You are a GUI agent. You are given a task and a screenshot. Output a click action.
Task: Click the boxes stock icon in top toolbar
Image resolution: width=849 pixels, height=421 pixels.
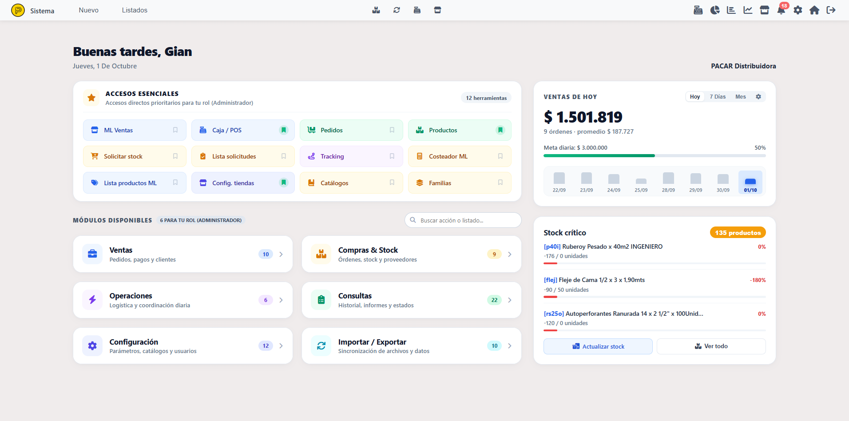click(x=376, y=10)
